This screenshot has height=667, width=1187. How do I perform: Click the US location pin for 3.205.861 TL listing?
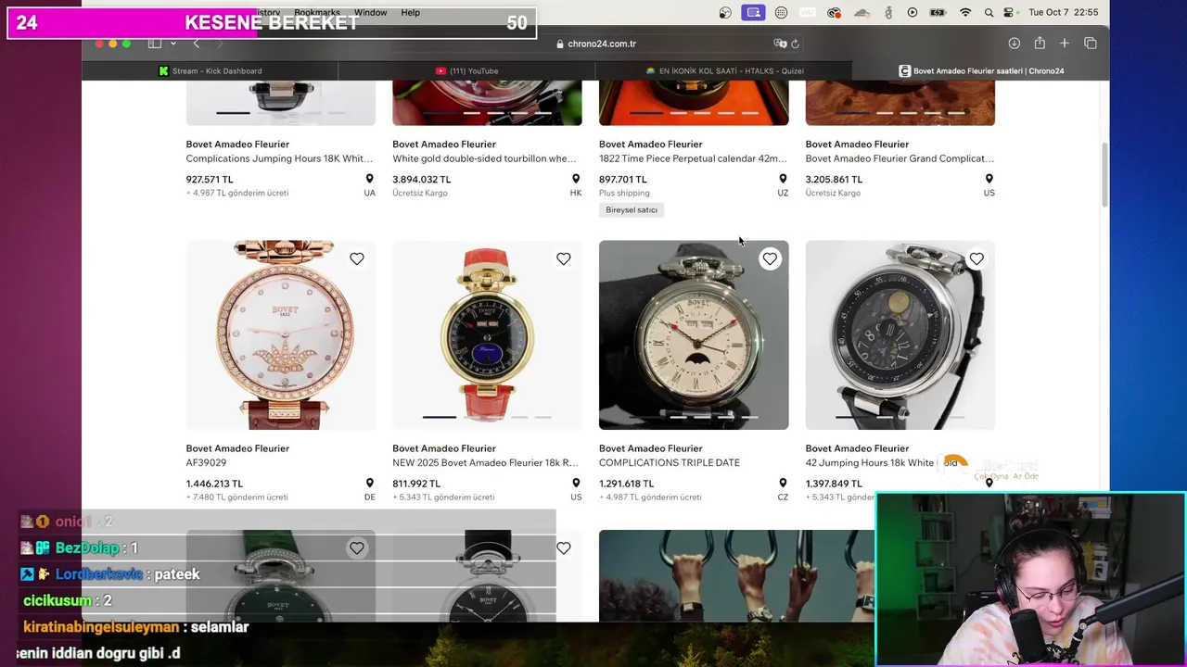[x=989, y=180]
